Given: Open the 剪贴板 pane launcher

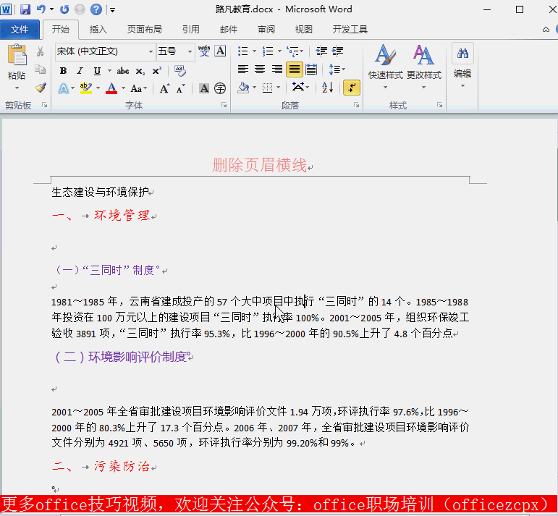Looking at the screenshot, I should pos(44,105).
